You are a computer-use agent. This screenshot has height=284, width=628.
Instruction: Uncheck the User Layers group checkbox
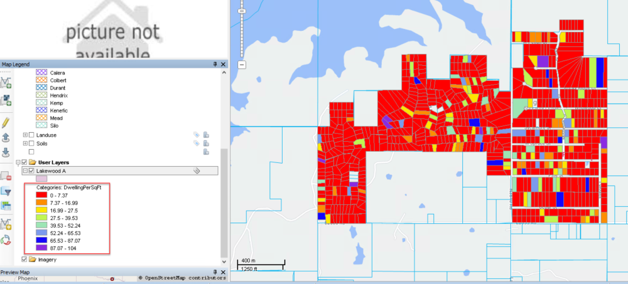click(24, 162)
